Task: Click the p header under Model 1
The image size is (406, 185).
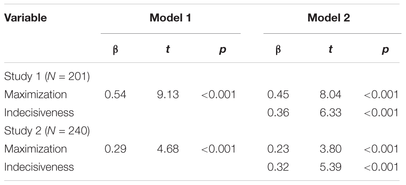Action: click(223, 50)
